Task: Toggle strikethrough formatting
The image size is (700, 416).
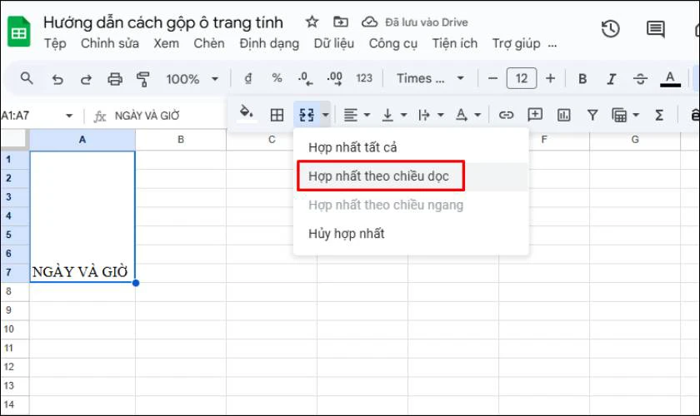Action: [x=640, y=79]
